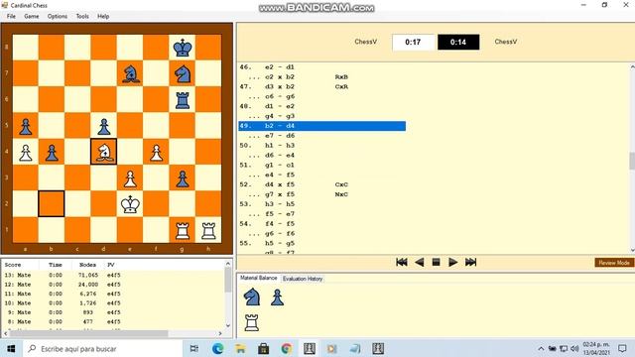The width and height of the screenshot is (635, 357).
Task: Click the white rook in Material Balance
Action: tap(251, 322)
